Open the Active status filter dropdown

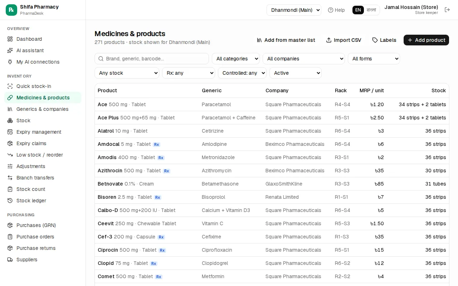coord(296,73)
